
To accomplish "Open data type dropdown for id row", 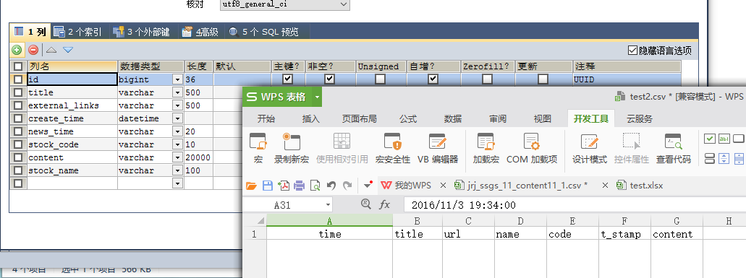I will click(177, 79).
